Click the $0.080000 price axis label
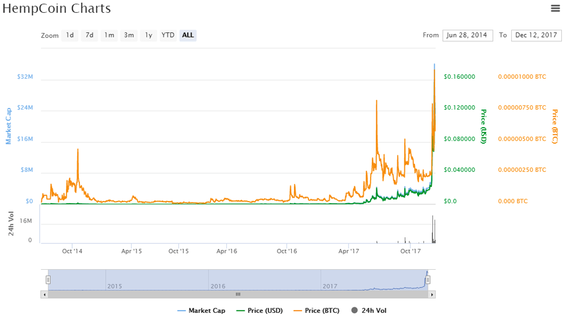 pyautogui.click(x=459, y=139)
